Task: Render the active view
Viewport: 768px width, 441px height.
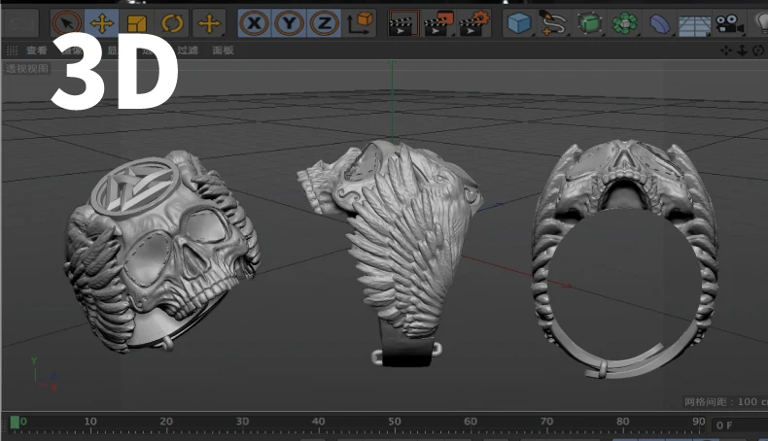Action: coord(402,23)
